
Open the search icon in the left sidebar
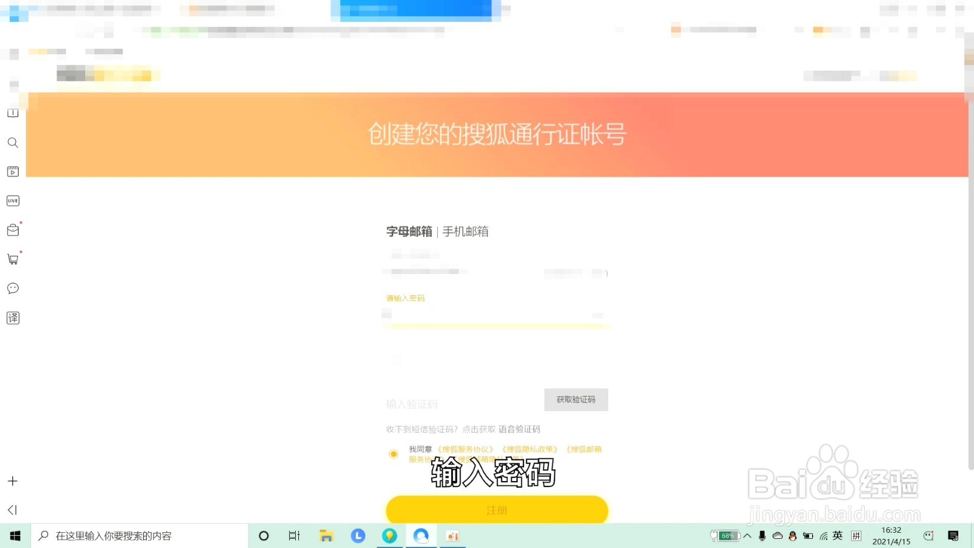(x=13, y=142)
